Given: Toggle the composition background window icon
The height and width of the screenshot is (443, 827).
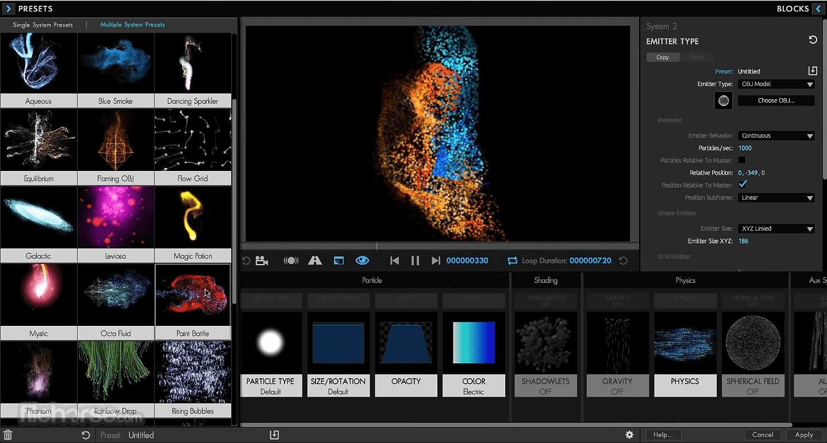Looking at the screenshot, I should click(x=339, y=261).
